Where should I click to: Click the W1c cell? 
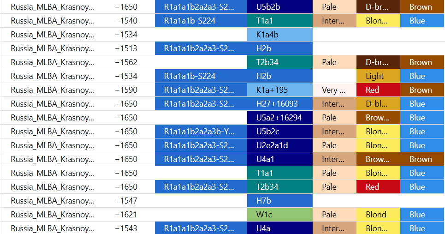tap(280, 215)
